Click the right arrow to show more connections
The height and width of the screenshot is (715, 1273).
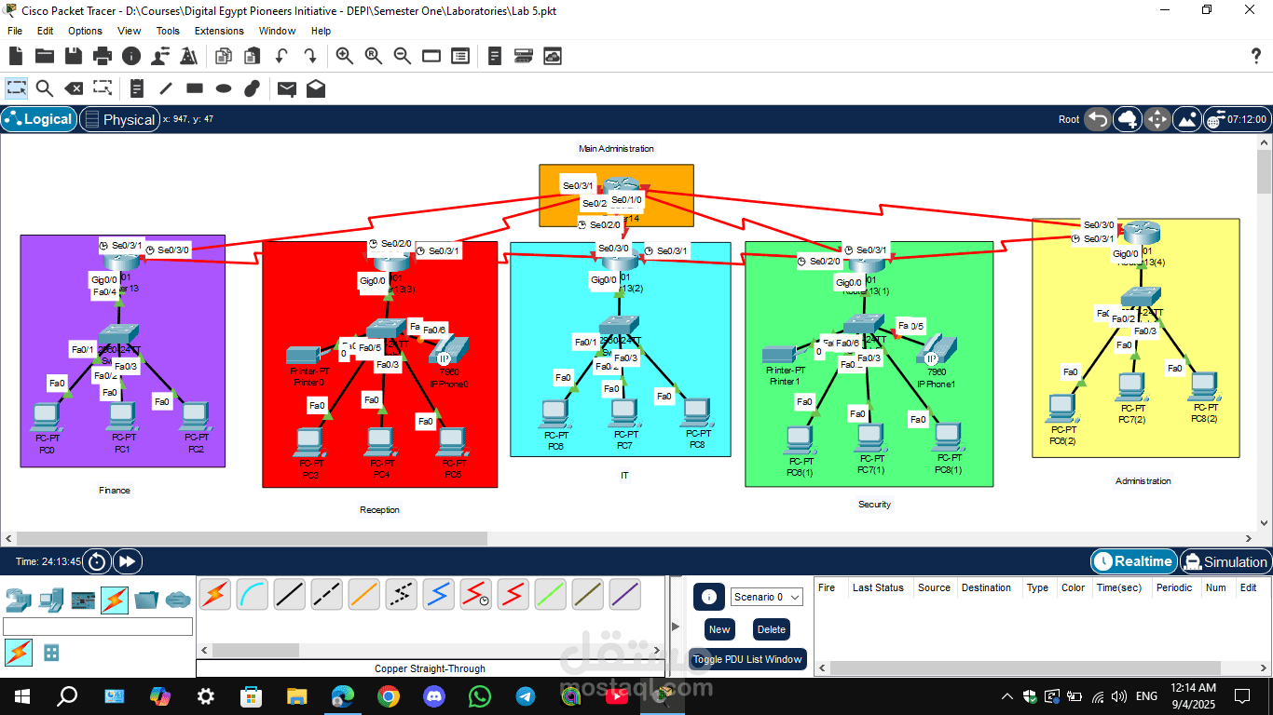(x=658, y=652)
